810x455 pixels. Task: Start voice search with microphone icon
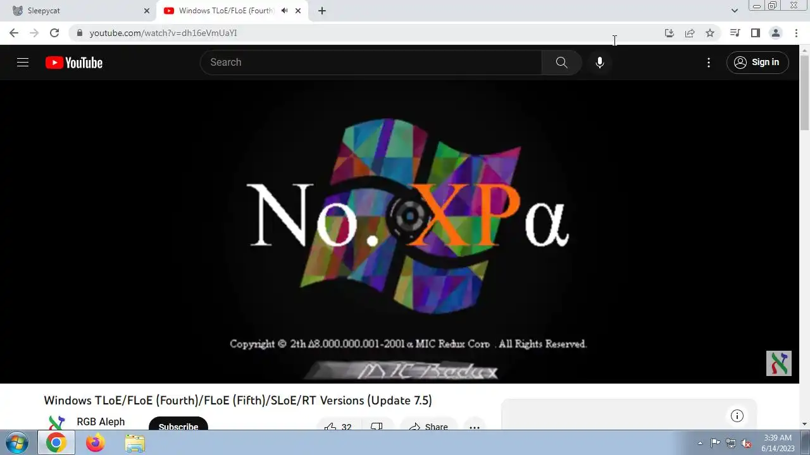[600, 62]
